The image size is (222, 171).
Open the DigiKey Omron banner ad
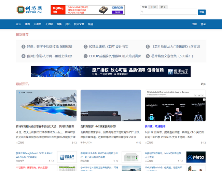coord(88,10)
